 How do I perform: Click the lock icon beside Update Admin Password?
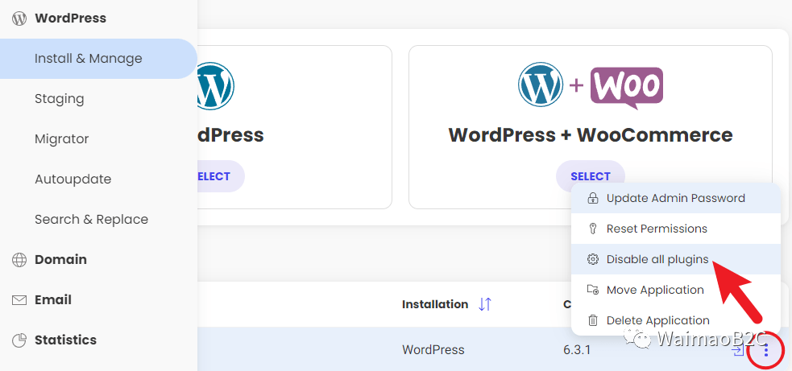pos(592,198)
